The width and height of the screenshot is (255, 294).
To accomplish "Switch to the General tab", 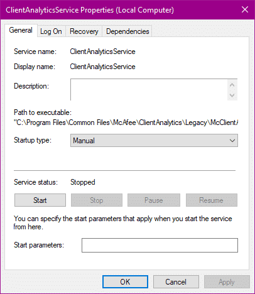I will click(x=21, y=30).
